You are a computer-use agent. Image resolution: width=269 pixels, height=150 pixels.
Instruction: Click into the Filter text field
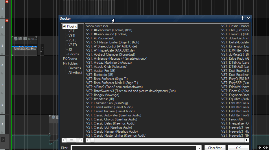click(x=134, y=148)
